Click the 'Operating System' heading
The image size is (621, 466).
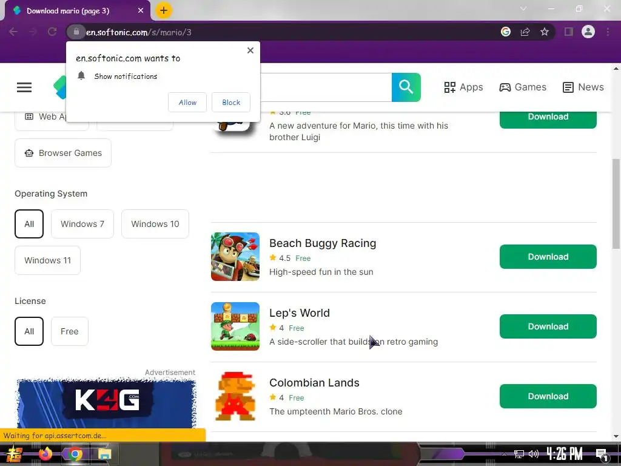point(51,194)
